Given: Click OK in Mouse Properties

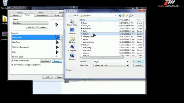Looking at the screenshot, I should [47, 77].
